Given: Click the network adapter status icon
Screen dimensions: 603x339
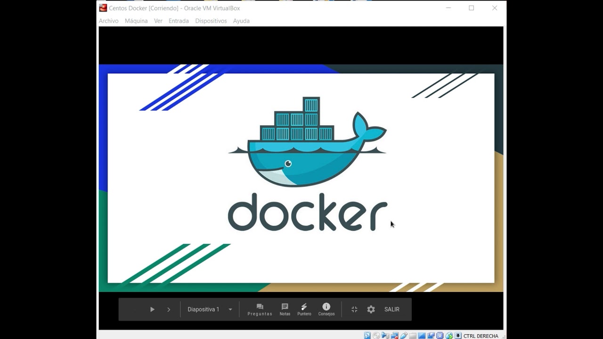Looking at the screenshot, I should 394,336.
